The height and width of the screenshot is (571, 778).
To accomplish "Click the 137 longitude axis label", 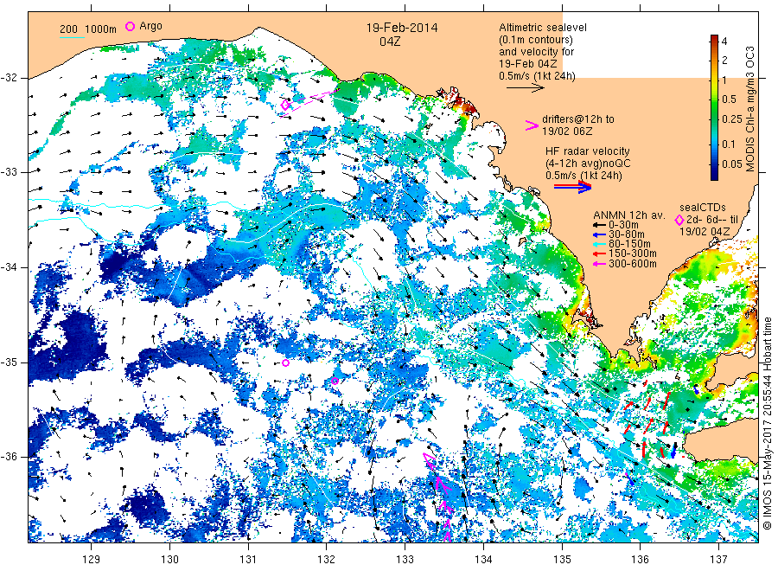I will [x=719, y=560].
